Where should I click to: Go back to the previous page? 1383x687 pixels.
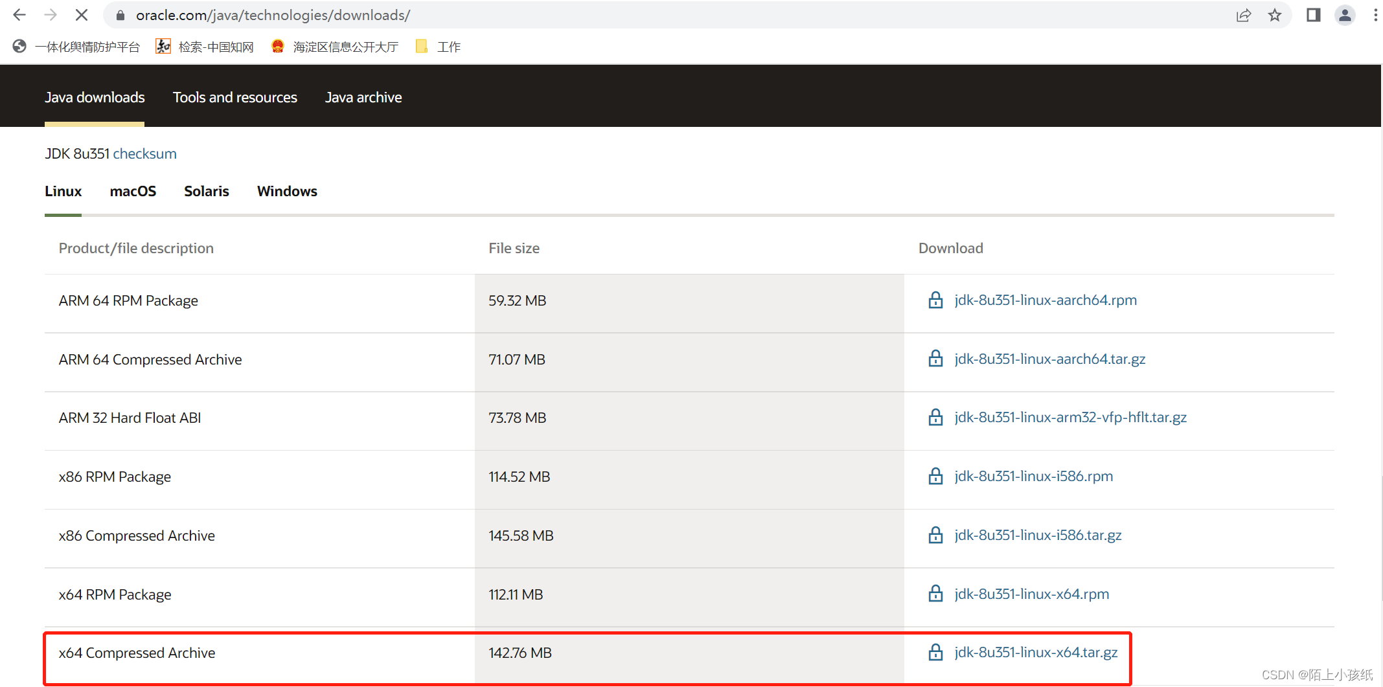tap(19, 15)
